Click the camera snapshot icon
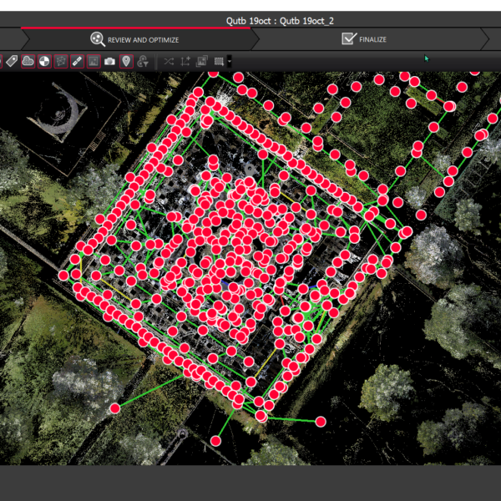The height and width of the screenshot is (501, 501). pos(109,61)
